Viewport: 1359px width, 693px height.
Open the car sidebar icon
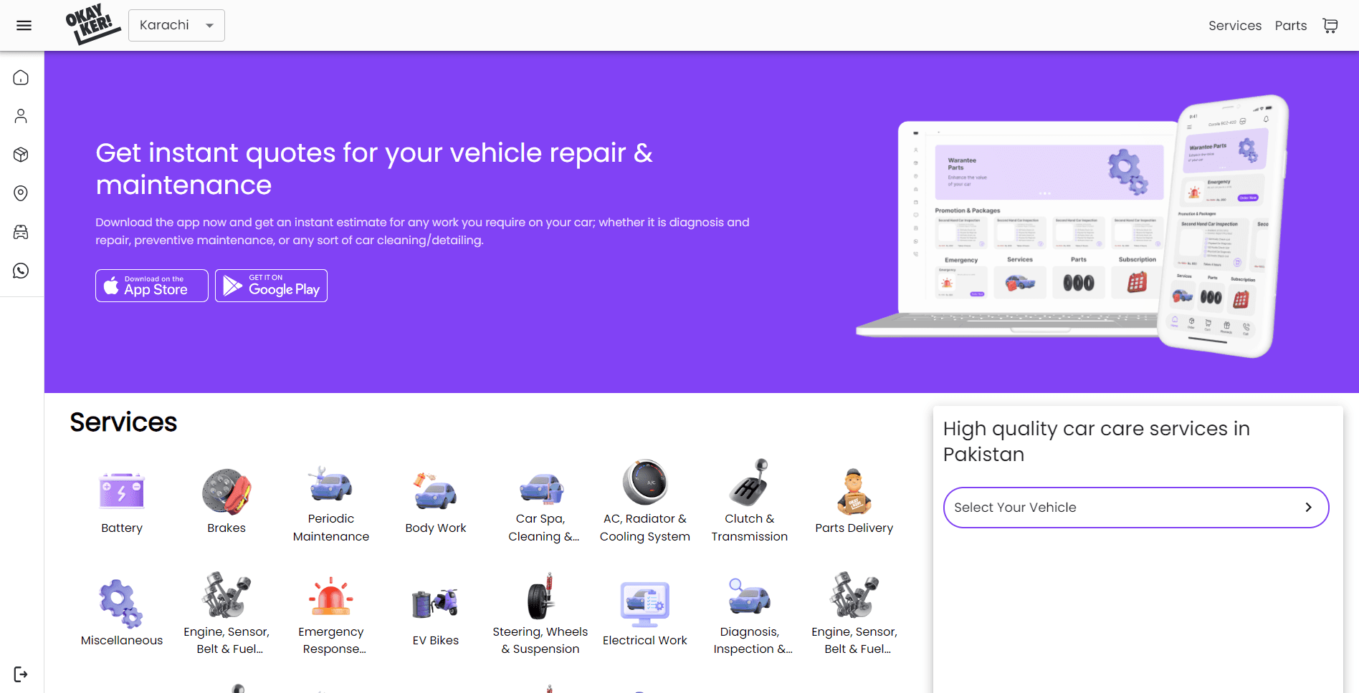(x=21, y=232)
